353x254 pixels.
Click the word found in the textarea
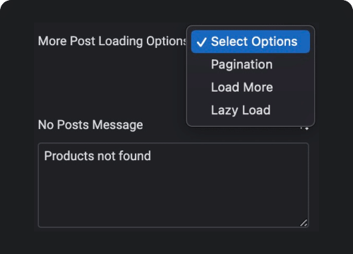pyautogui.click(x=135, y=156)
